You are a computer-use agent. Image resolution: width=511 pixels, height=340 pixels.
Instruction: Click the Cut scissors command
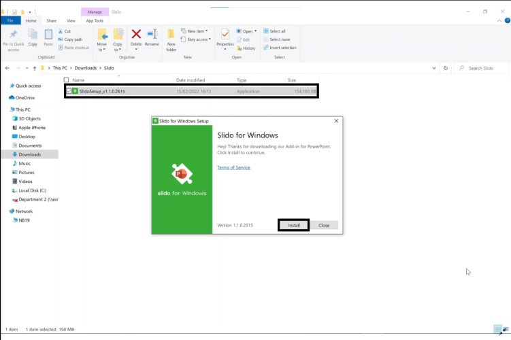point(64,31)
